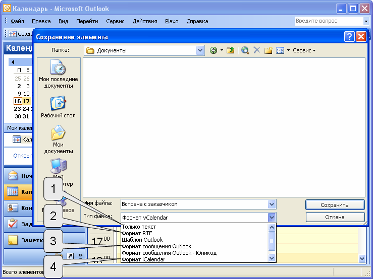Viewport: 373px width, 279px height.
Task: Open the Plaxo menu
Action: tap(172, 21)
